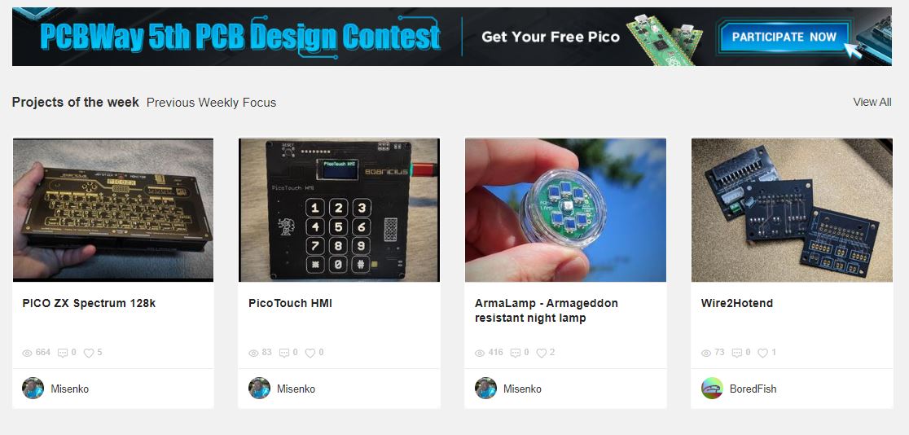
Task: Switch to Previous Weekly Focus tab
Action: [x=211, y=103]
